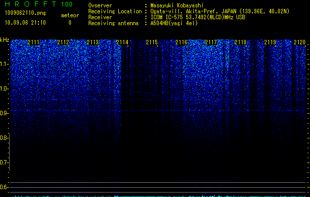Viewport: 310px width, 197px height.
Task: Click the 2117 time marker
Action: [211, 42]
